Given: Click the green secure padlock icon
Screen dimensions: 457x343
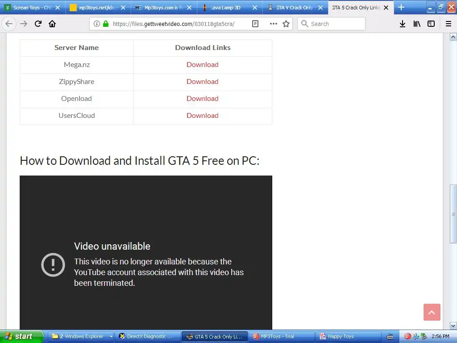Looking at the screenshot, I should tap(106, 24).
